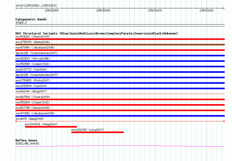The image size is (232, 161).
Task: Click the chr10:135032830..135033233 region label
Action: (x=36, y=5)
